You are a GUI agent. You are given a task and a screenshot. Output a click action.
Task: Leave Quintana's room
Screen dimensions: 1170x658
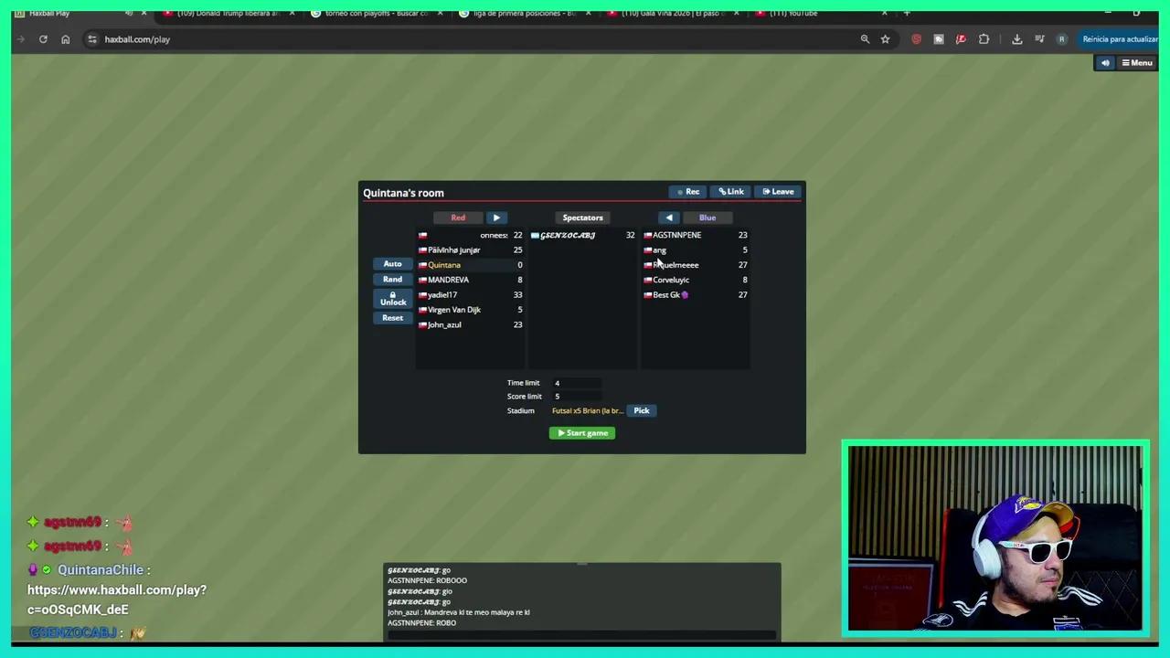(778, 192)
